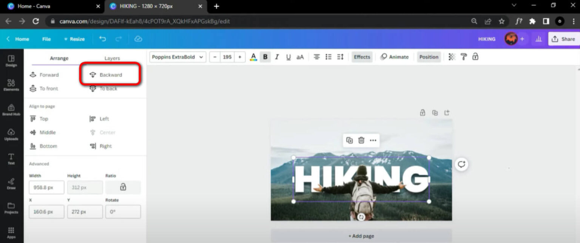
Task: Send element Backward one layer
Action: click(106, 75)
